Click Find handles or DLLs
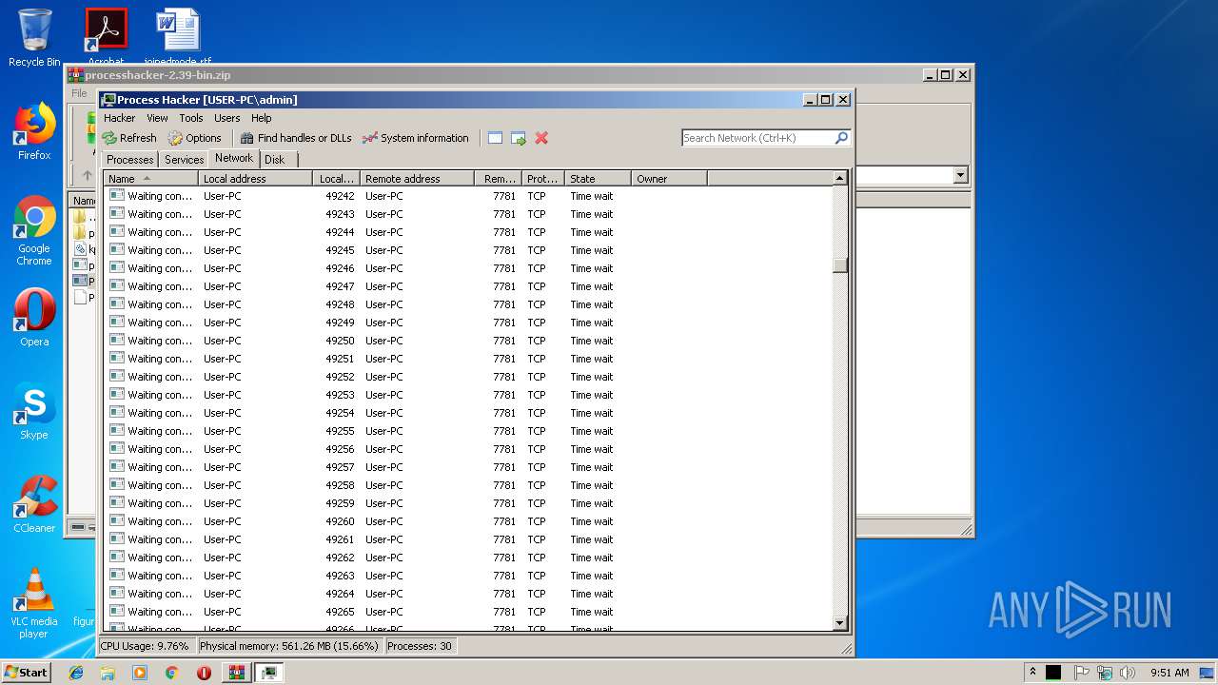This screenshot has width=1218, height=685. click(x=296, y=138)
